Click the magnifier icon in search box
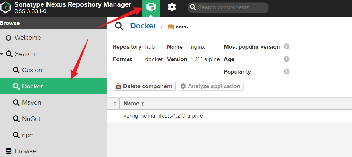Screen dimensions: 352x157 (x=193, y=7)
